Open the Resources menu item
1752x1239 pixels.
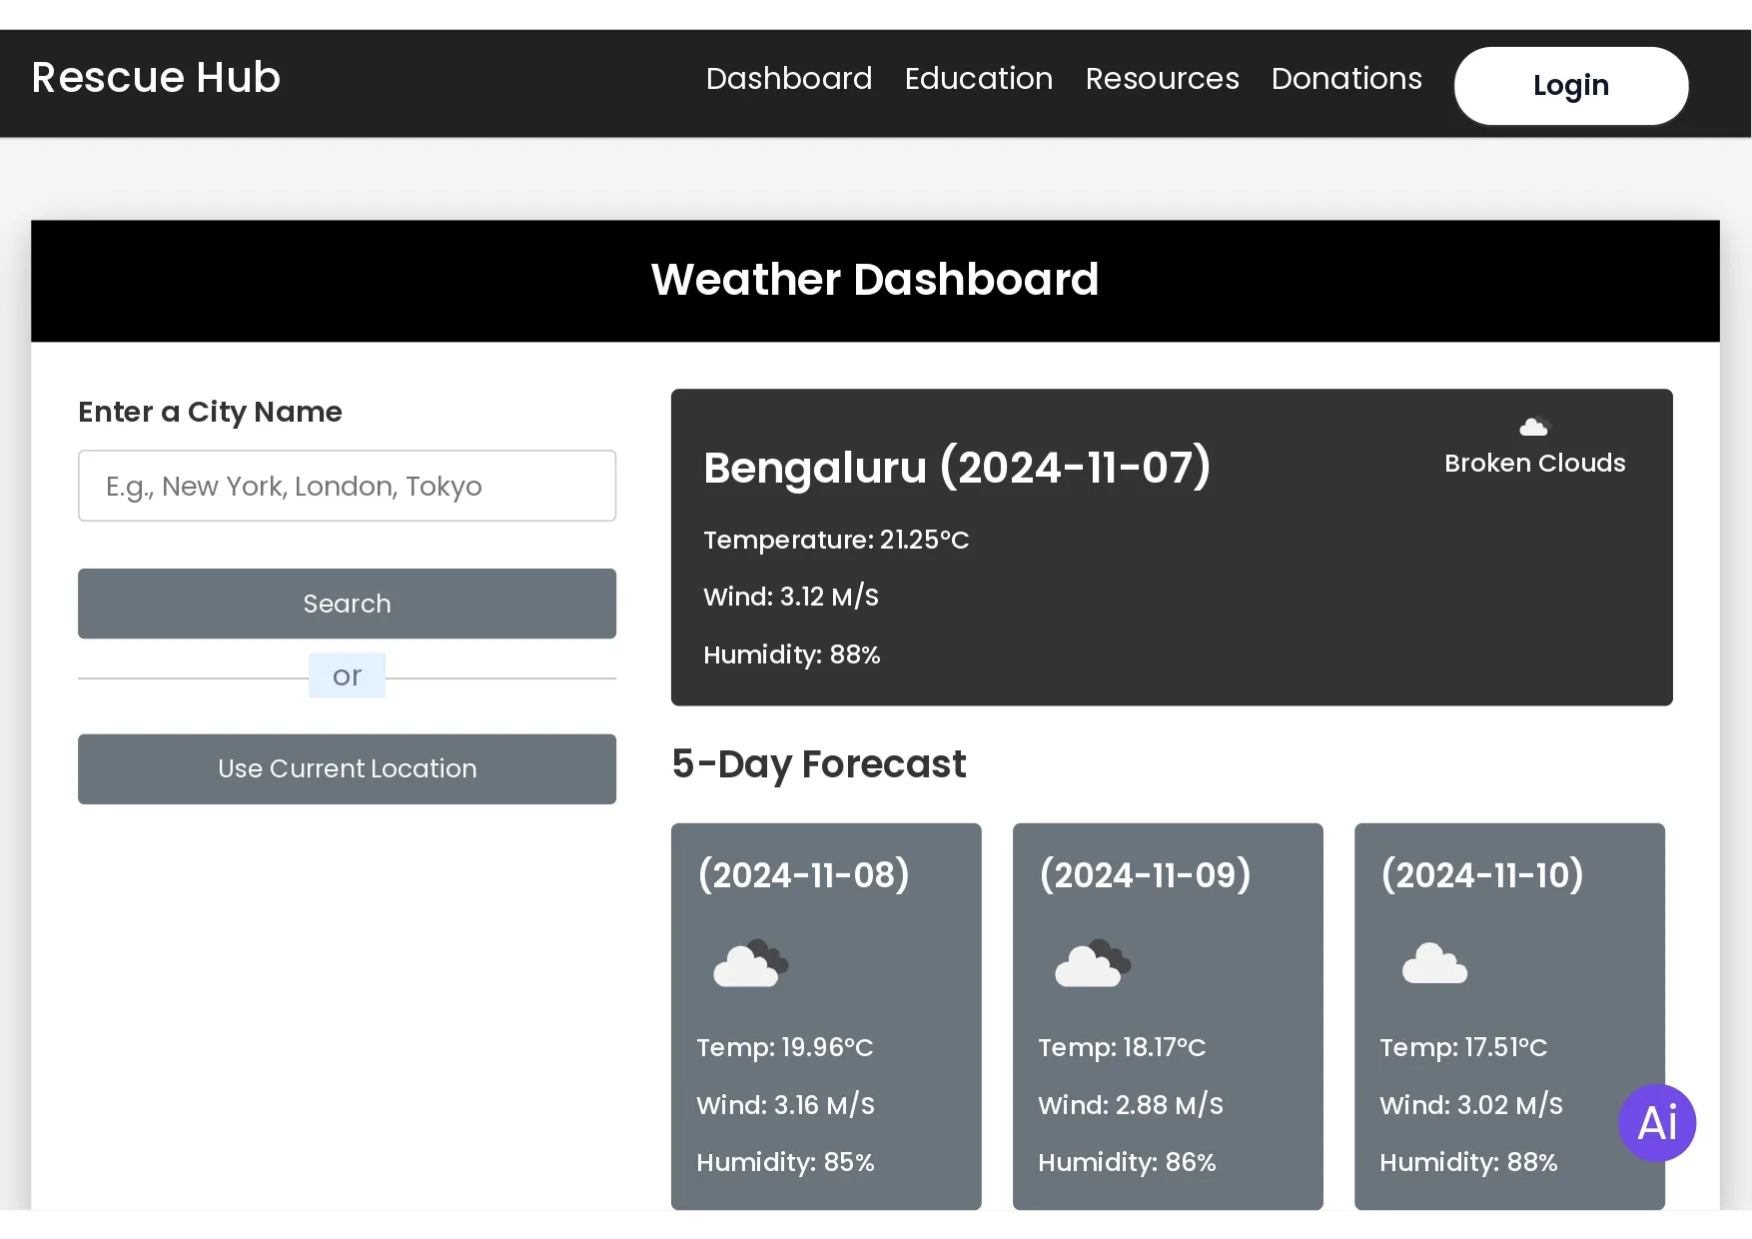coord(1162,79)
